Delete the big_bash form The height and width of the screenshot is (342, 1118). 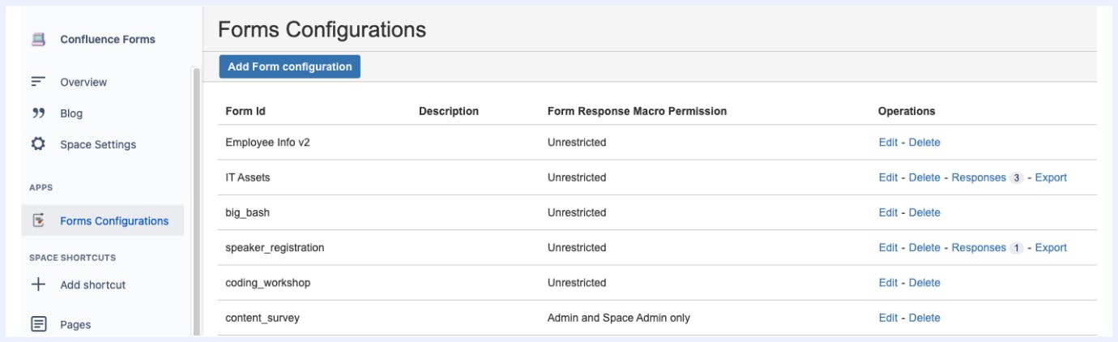[924, 212]
